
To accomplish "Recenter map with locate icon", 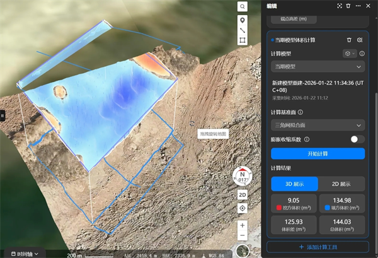I will click(243, 208).
